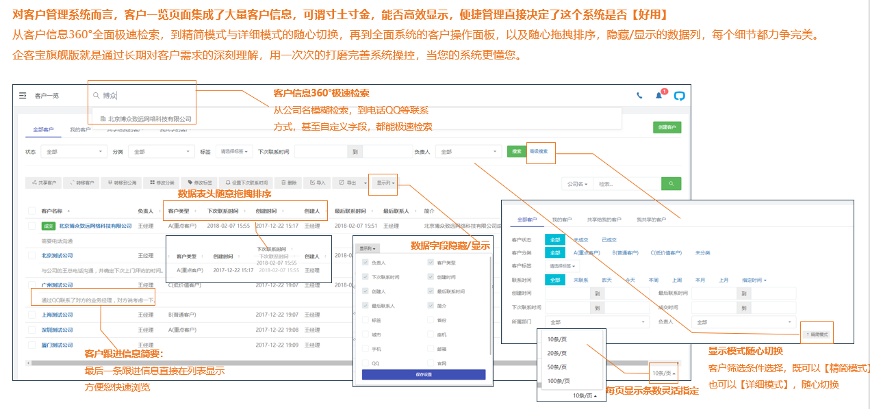
Task: Focus the 检索 input field
Action: coord(627,183)
